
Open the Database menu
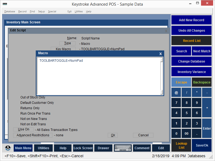point(10,12)
